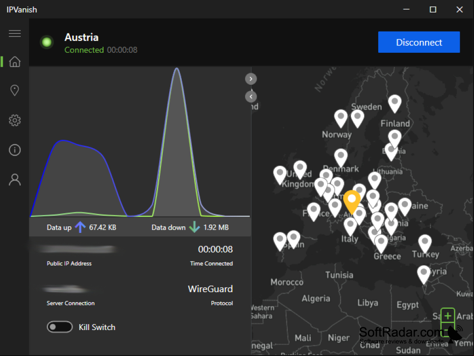Zoom in the map with plus button
This screenshot has width=474, height=356.
click(448, 316)
